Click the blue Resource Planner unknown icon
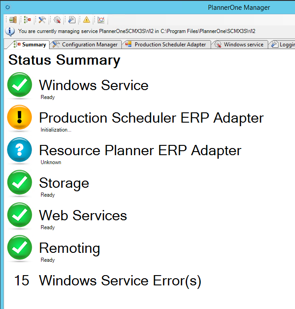Viewport: 295px width, 309px height. tap(20, 150)
